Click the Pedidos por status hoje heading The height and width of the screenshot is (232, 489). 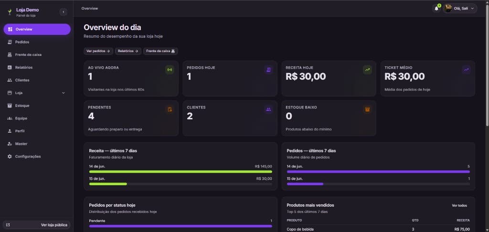[x=112, y=205]
